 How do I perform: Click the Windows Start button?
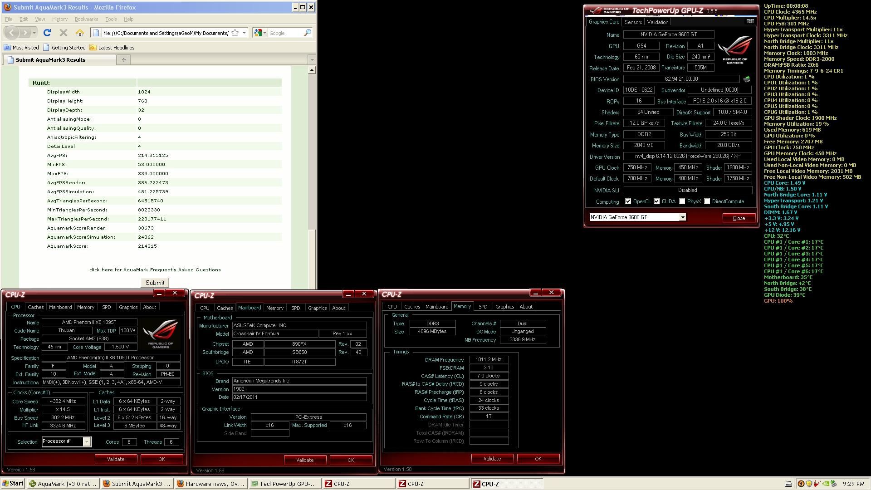[13, 484]
